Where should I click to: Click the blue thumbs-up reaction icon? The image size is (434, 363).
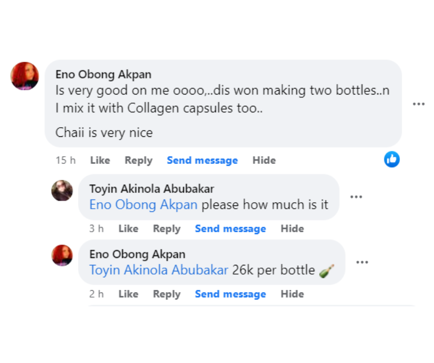392,159
